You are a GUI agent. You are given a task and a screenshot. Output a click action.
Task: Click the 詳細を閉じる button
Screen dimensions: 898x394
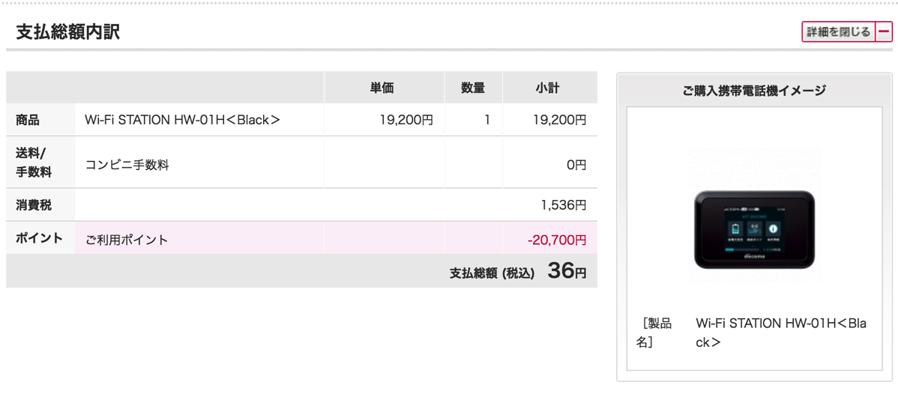point(838,32)
